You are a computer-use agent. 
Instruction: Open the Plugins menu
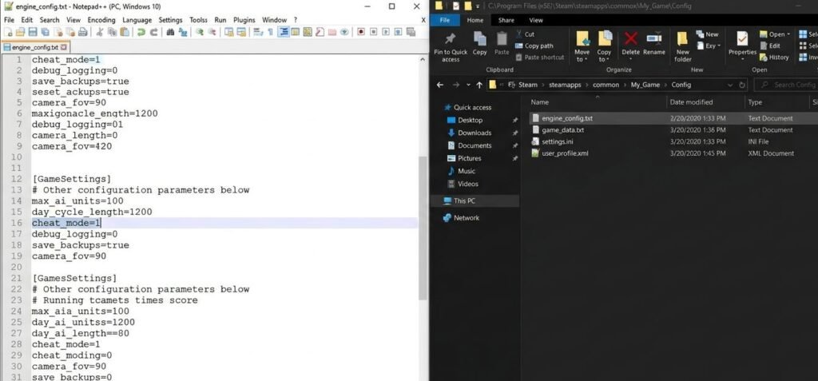click(244, 20)
